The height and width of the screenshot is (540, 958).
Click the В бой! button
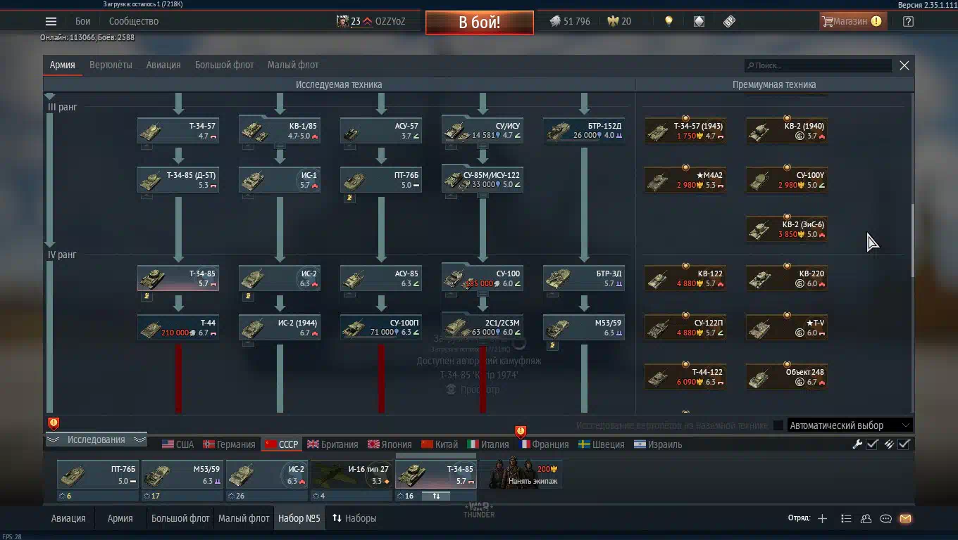(x=479, y=22)
